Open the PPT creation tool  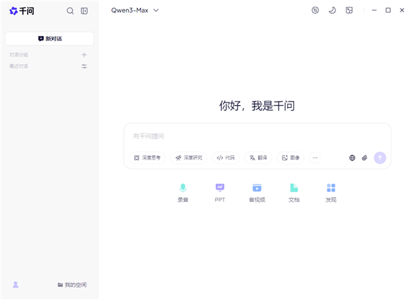coord(220,193)
